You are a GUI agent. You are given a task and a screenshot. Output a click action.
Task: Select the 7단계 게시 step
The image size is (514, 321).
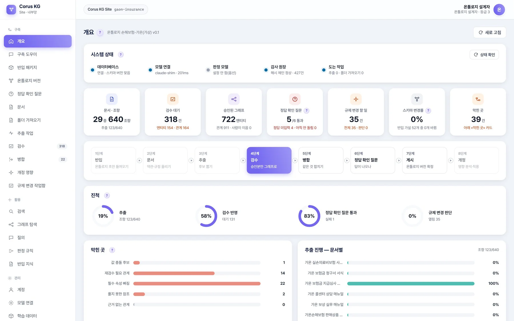pos(425,160)
